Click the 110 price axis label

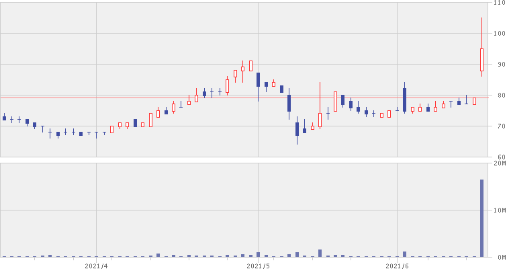500,3
